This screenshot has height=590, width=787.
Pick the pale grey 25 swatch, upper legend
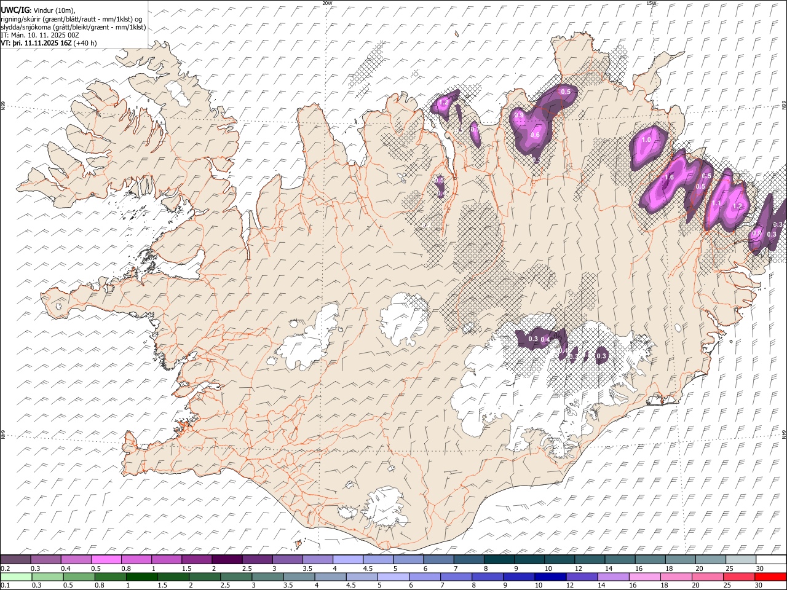click(741, 560)
